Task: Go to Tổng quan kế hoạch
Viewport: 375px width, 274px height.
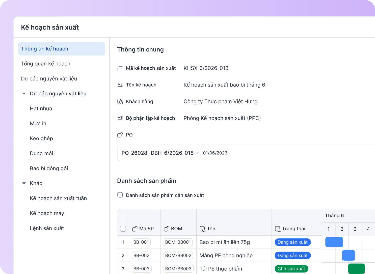Action: [x=46, y=64]
